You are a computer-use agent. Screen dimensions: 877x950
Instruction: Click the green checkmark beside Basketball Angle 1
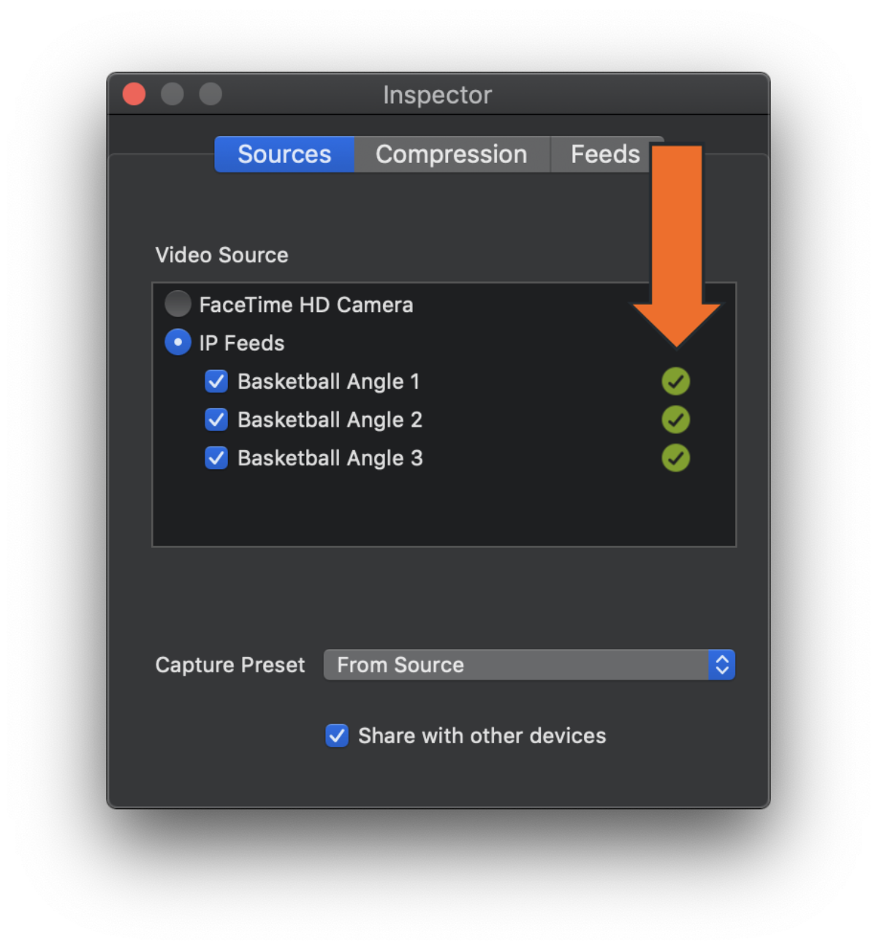pos(675,381)
